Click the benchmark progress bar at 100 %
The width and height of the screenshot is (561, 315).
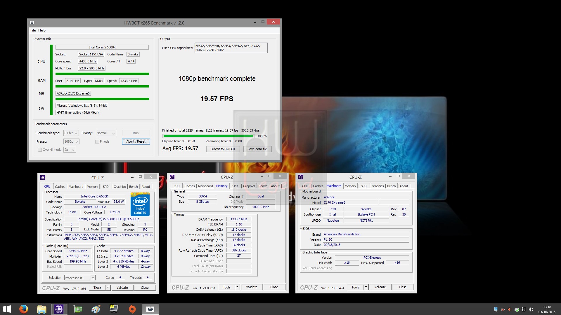(208, 136)
